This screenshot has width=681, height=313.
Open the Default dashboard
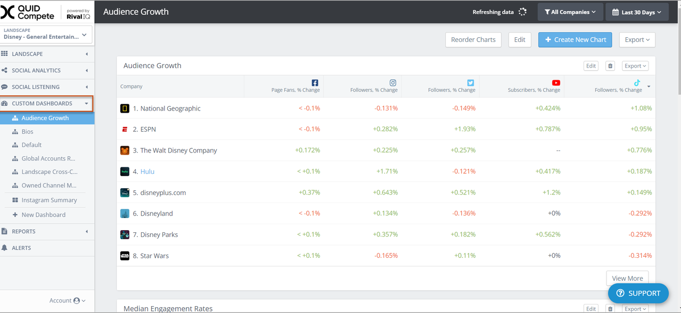pyautogui.click(x=31, y=145)
